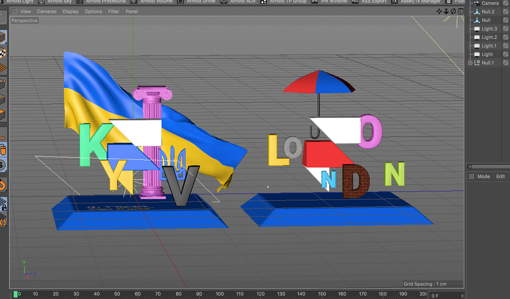The width and height of the screenshot is (510, 299).
Task: Select the Model mode tool
Action: [x=3, y=37]
